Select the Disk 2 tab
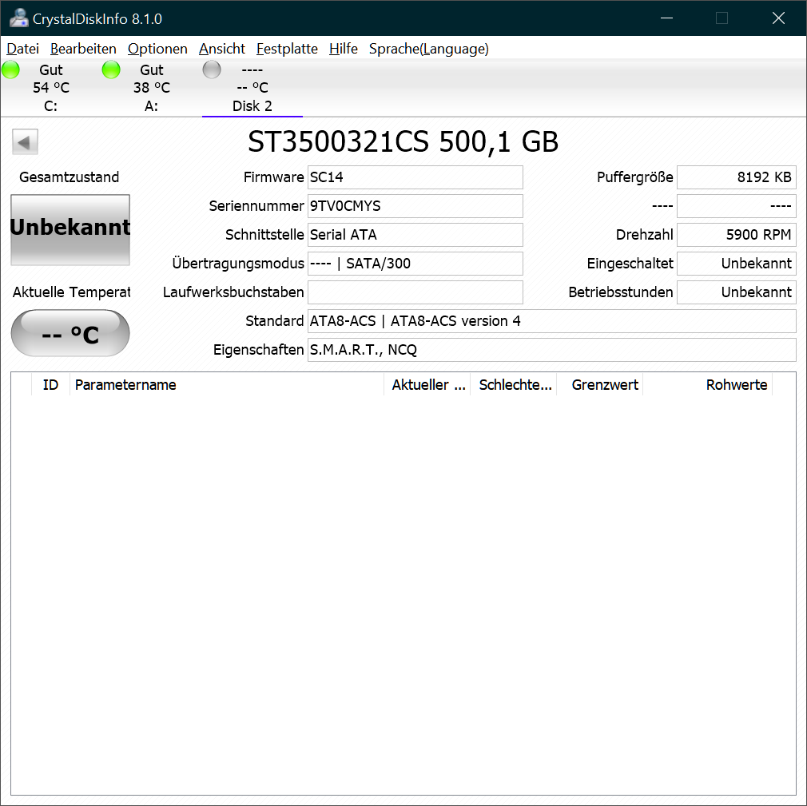 252,88
